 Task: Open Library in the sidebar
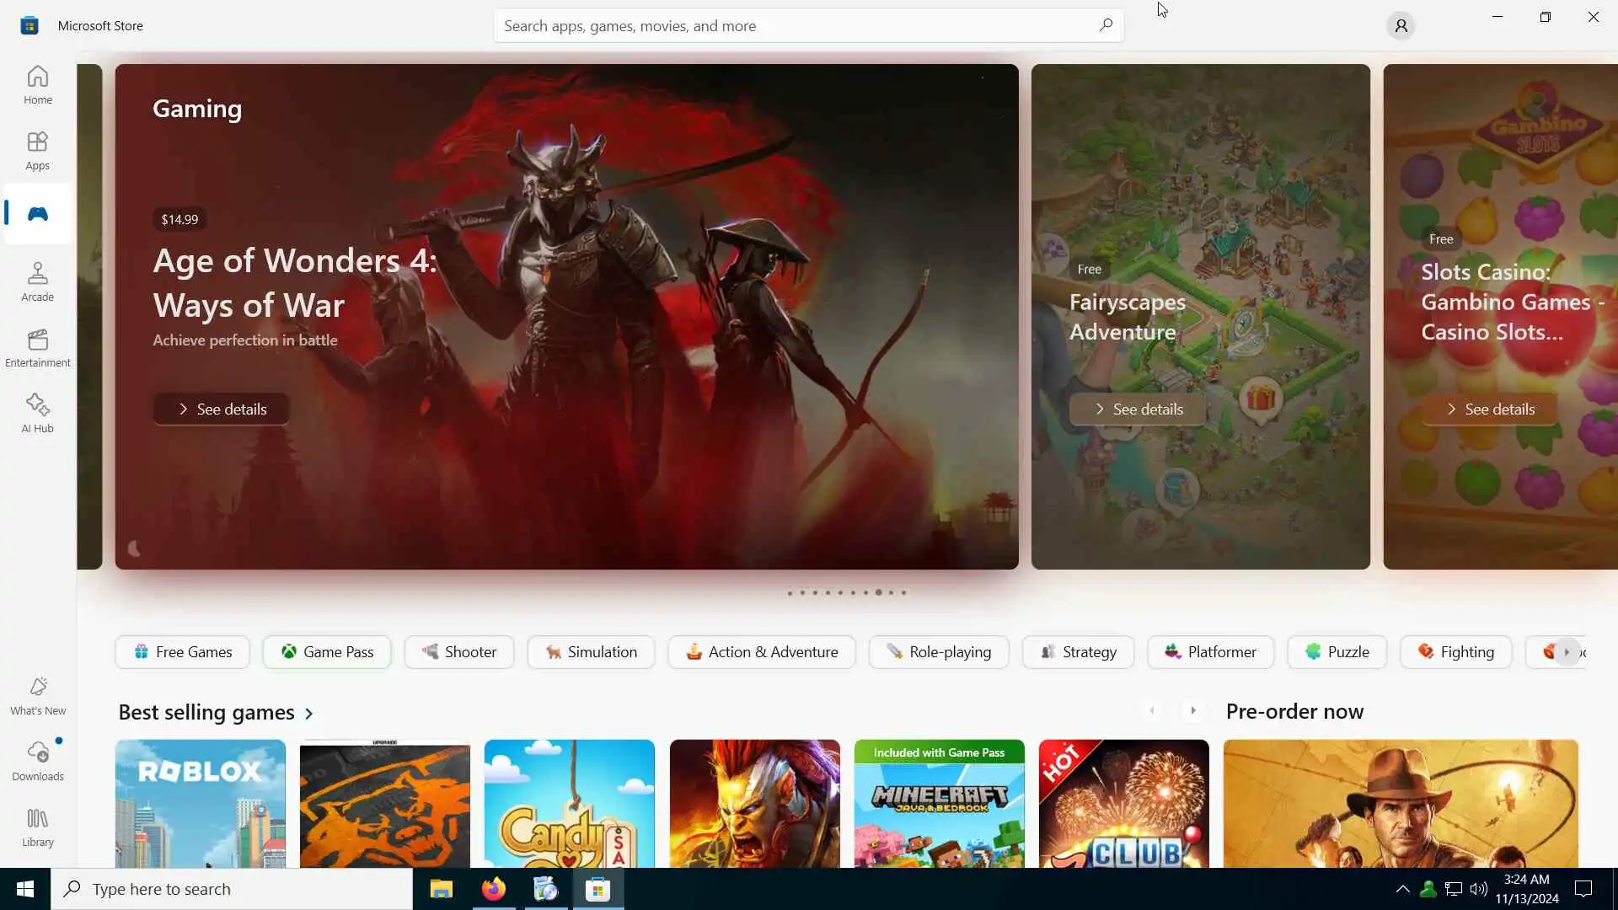(37, 827)
